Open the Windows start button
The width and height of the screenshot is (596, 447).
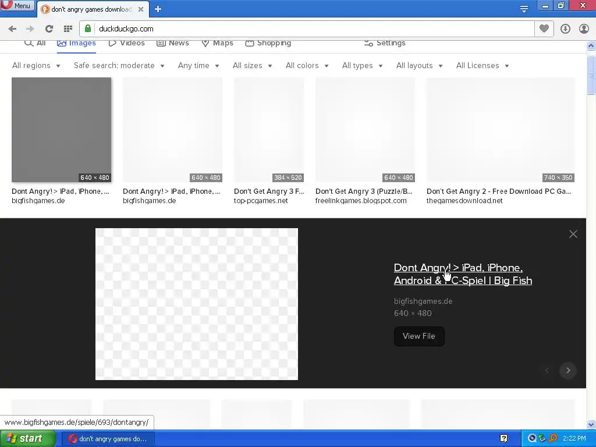28,439
